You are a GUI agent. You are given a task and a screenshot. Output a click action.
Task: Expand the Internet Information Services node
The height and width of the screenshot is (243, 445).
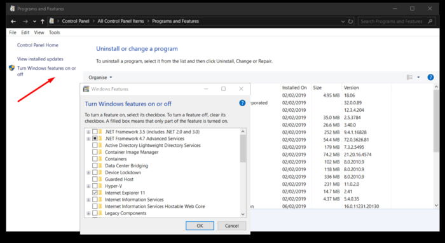(x=88, y=200)
